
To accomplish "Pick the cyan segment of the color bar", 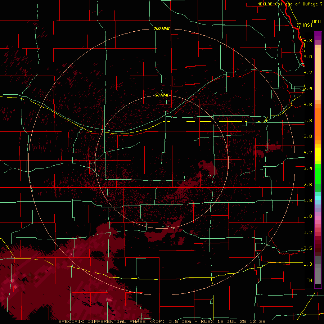I will click(318, 198).
